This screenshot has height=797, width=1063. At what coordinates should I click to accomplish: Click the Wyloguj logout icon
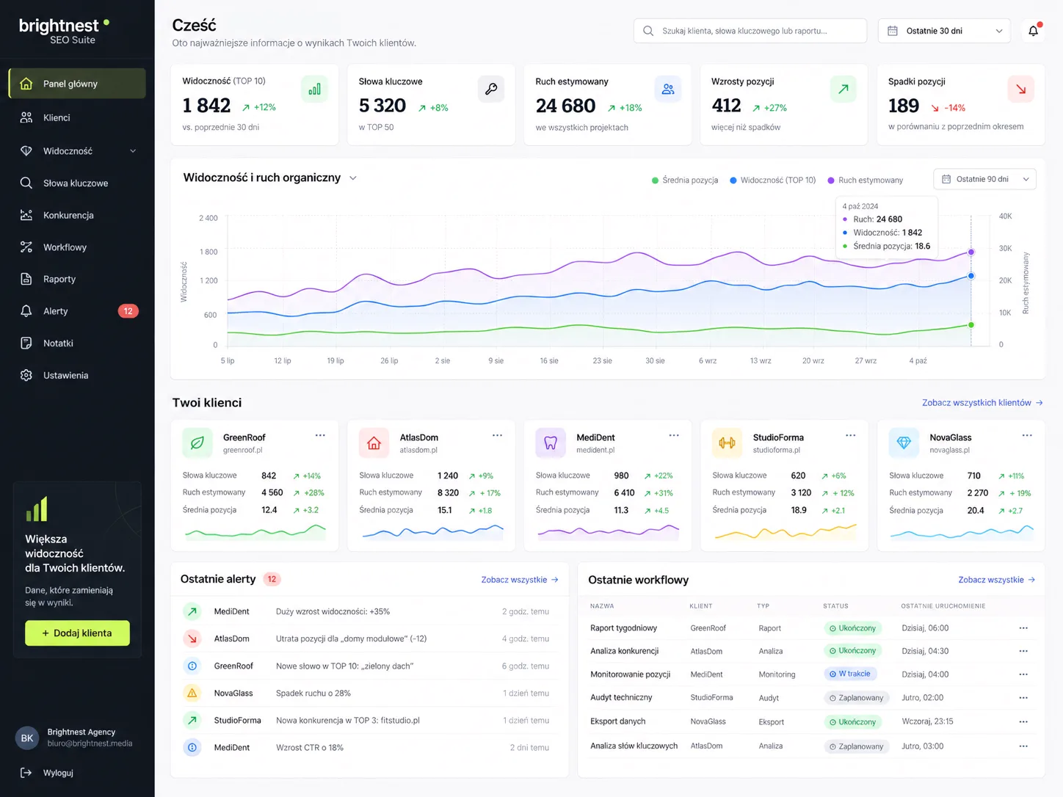point(26,773)
